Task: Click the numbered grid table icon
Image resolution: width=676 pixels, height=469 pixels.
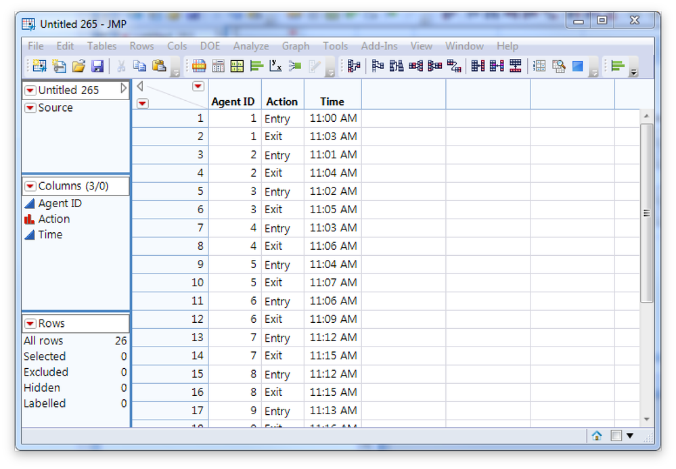Action: [539, 66]
